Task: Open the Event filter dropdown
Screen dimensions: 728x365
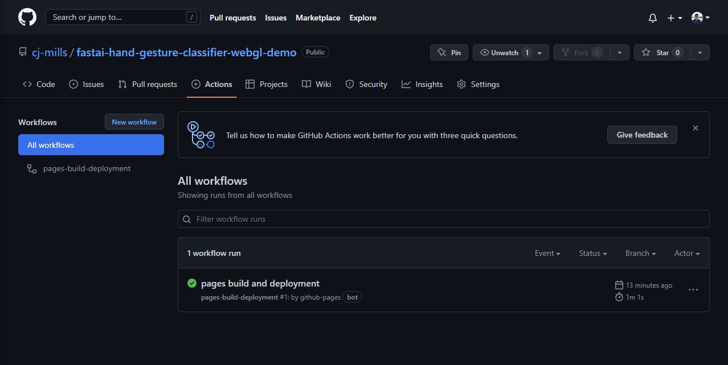Action: (547, 253)
